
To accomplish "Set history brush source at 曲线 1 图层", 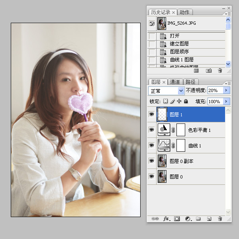I will click(152, 60).
